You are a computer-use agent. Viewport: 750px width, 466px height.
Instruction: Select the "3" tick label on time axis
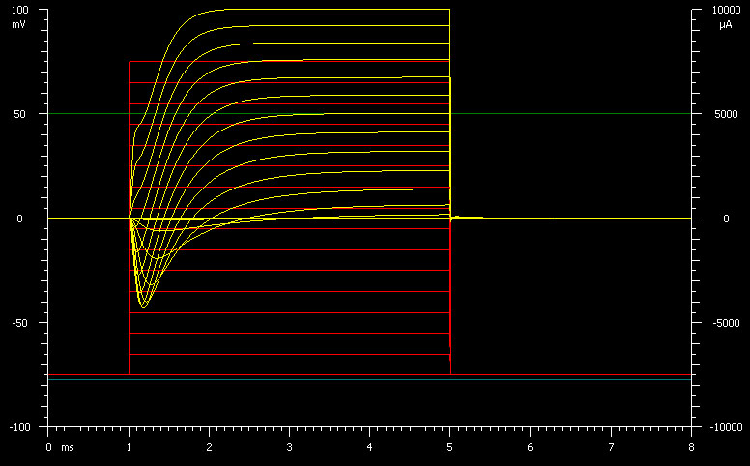pos(289,448)
